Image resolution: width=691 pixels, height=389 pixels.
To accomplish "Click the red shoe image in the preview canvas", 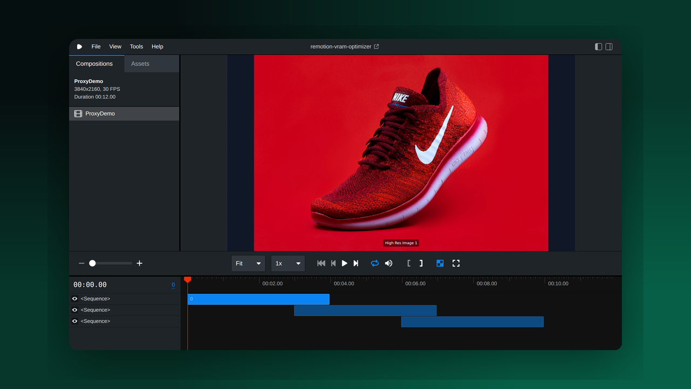I will [401, 153].
